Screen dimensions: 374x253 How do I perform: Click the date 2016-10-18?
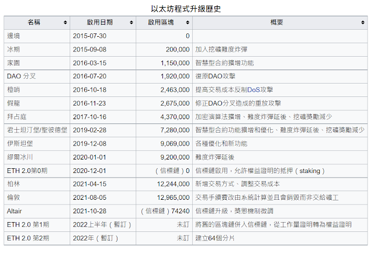89,90
